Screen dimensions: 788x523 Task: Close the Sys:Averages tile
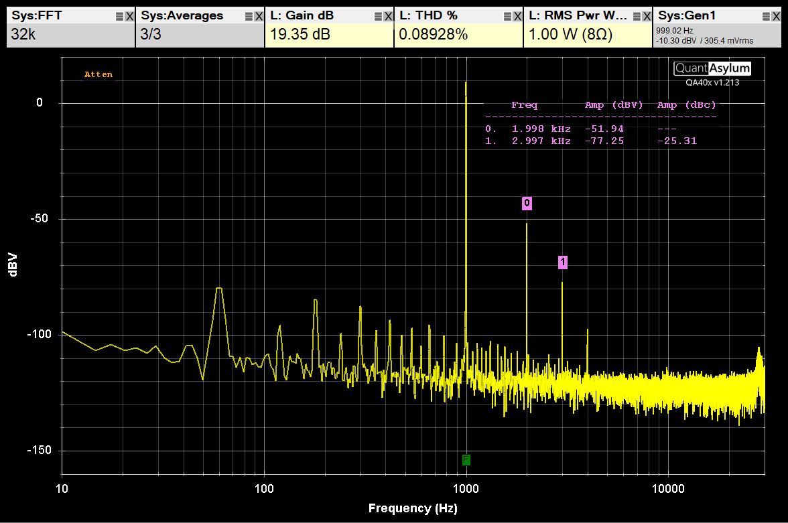(x=259, y=17)
